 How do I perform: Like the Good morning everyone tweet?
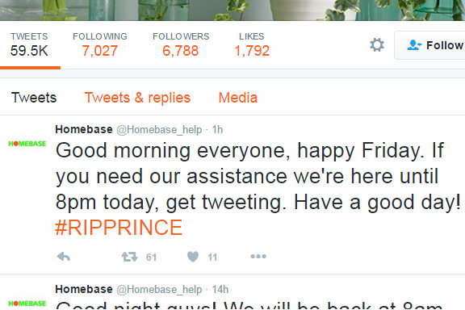pos(193,256)
